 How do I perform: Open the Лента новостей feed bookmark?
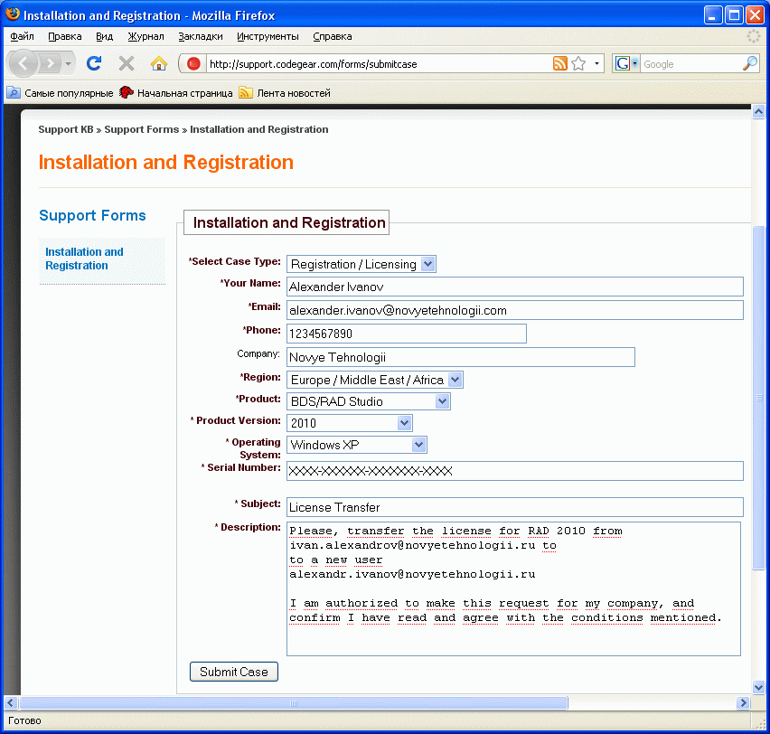pyautogui.click(x=285, y=93)
